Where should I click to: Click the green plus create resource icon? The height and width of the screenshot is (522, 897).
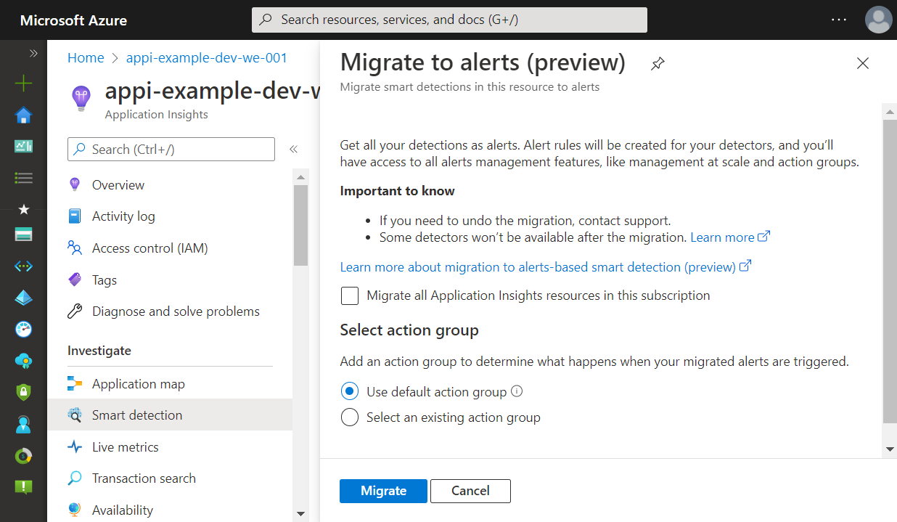[23, 83]
